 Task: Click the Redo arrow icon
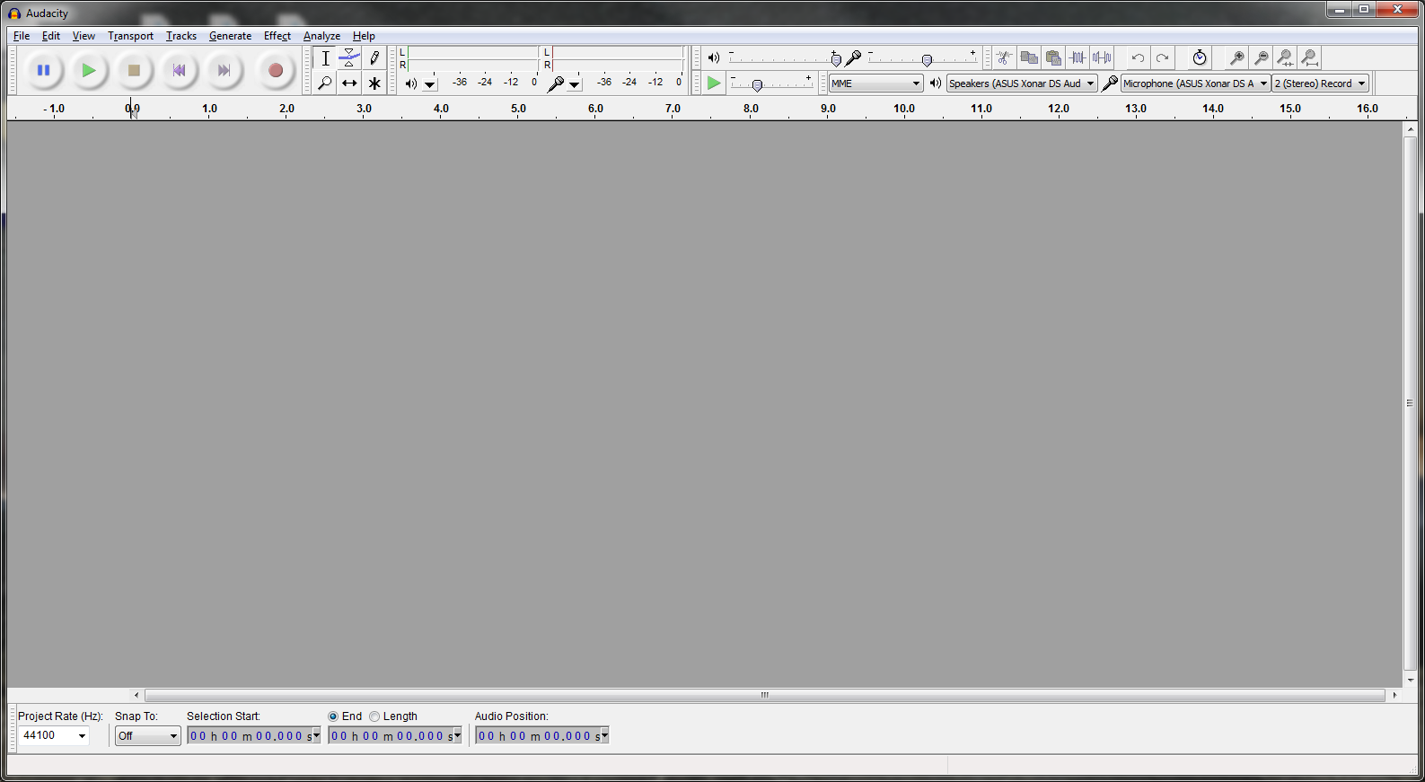1162,57
